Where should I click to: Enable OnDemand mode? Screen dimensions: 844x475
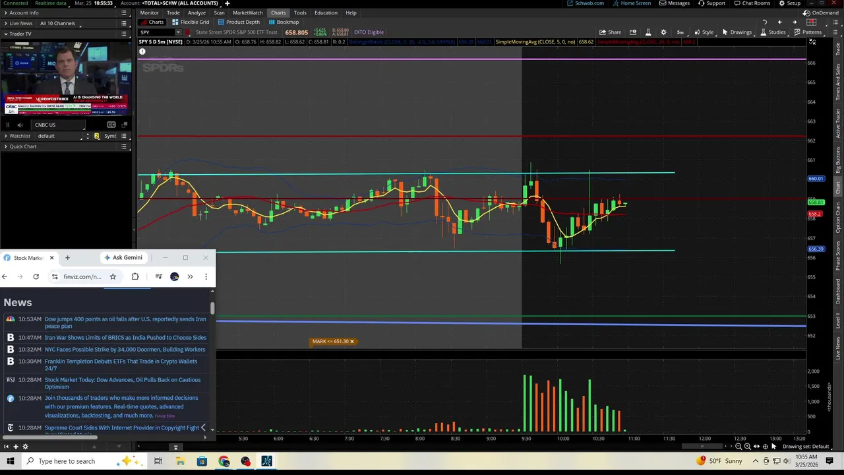821,13
